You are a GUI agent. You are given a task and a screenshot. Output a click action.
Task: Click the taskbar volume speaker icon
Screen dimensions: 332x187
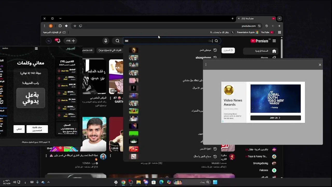point(15,182)
